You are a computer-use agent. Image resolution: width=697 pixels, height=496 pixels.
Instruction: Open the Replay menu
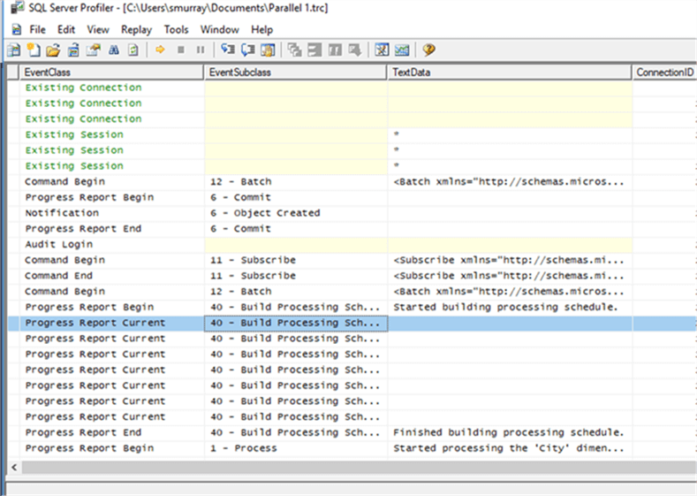[x=136, y=29]
